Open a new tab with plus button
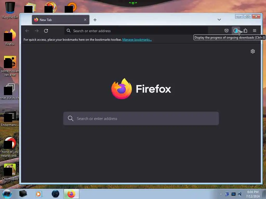266x199 pixels. (x=95, y=20)
